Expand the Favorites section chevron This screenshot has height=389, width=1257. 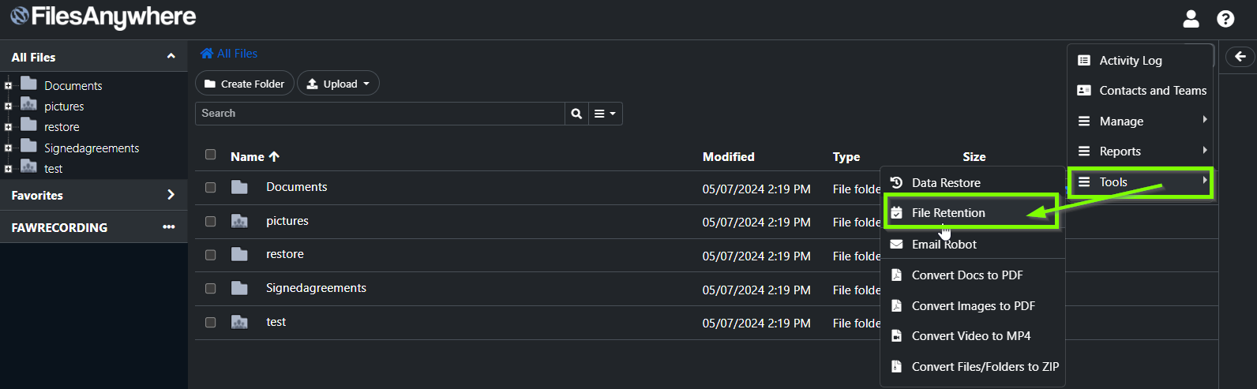(171, 195)
